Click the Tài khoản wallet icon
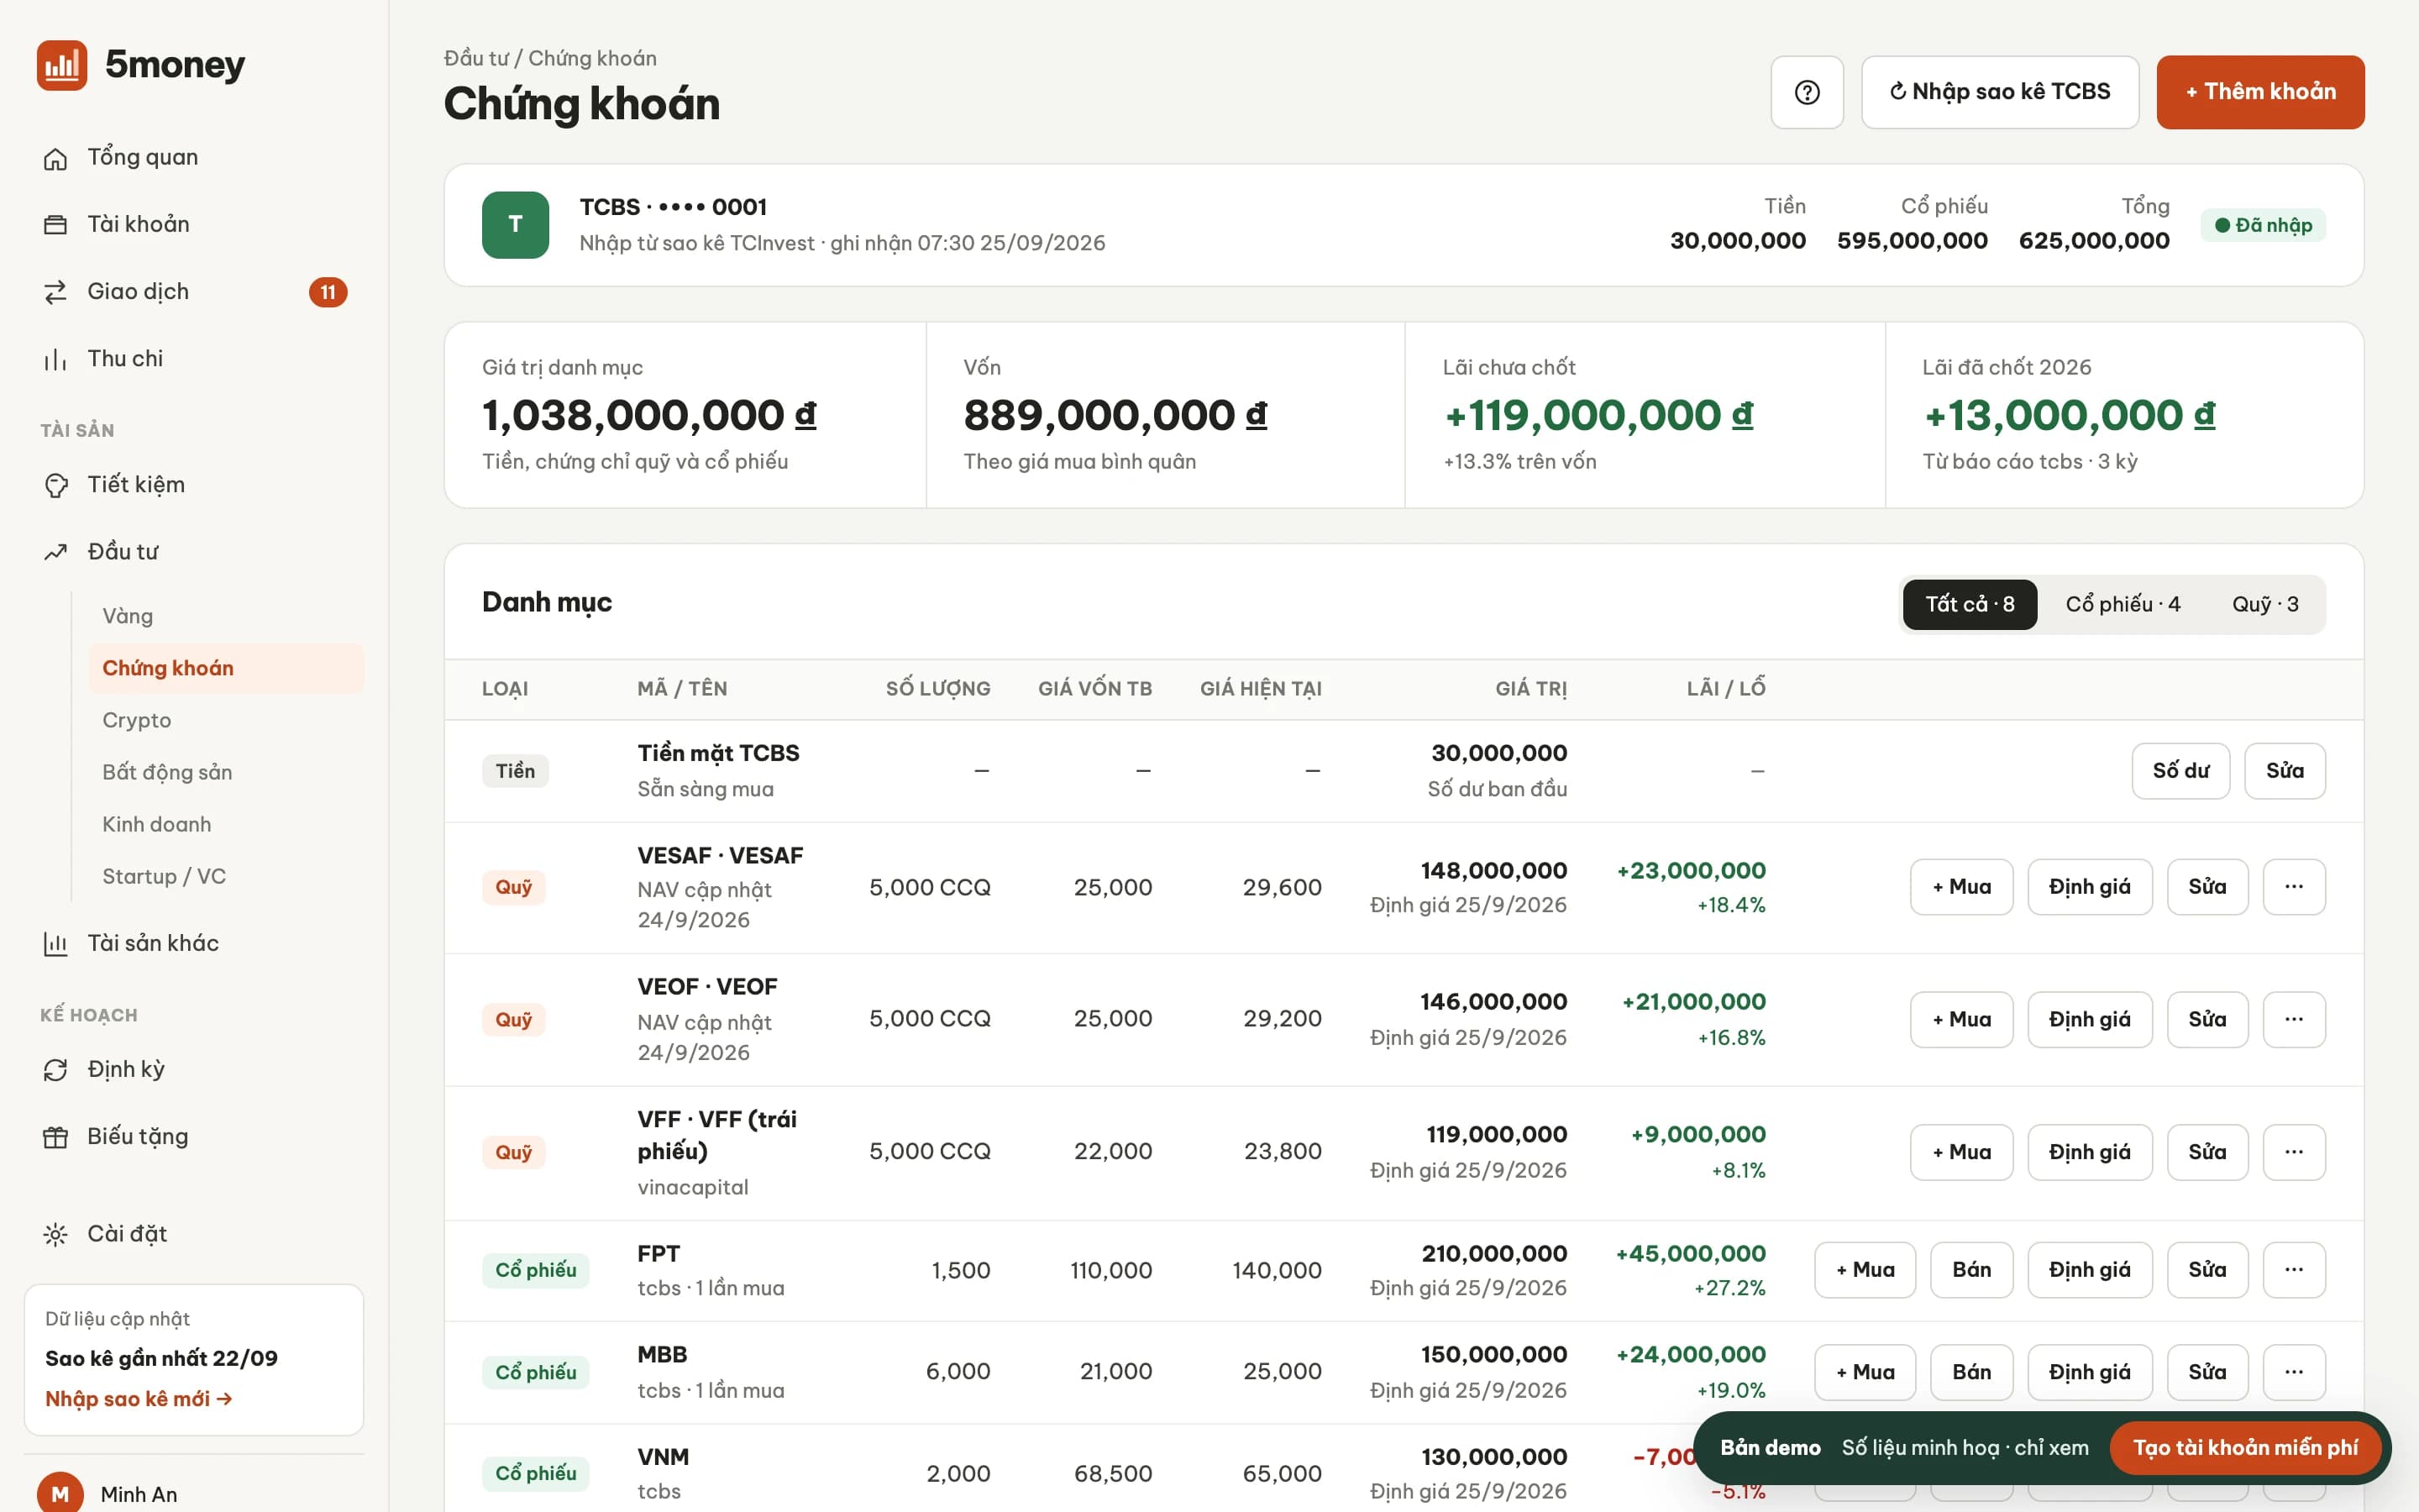The image size is (2419, 1512). (56, 225)
